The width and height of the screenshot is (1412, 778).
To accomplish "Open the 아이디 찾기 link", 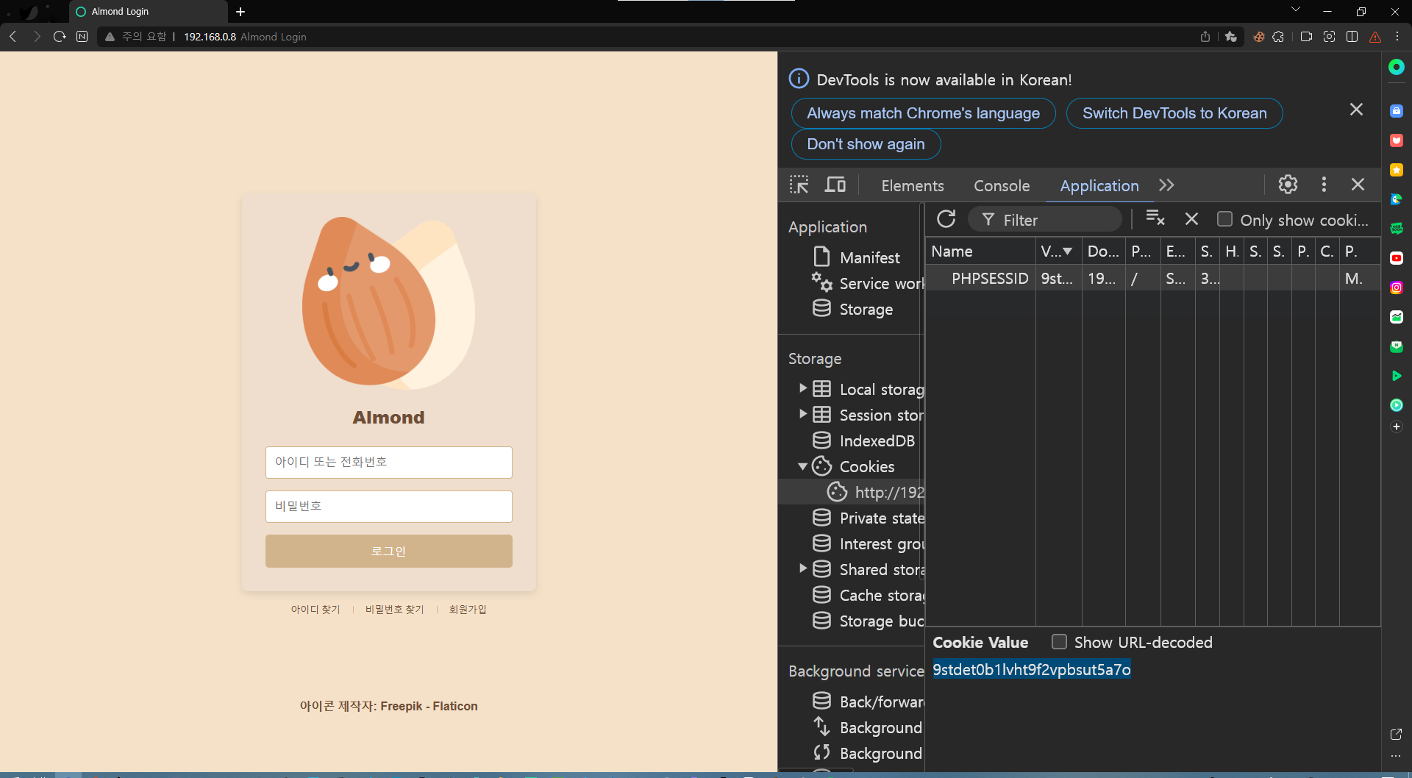I will click(315, 610).
